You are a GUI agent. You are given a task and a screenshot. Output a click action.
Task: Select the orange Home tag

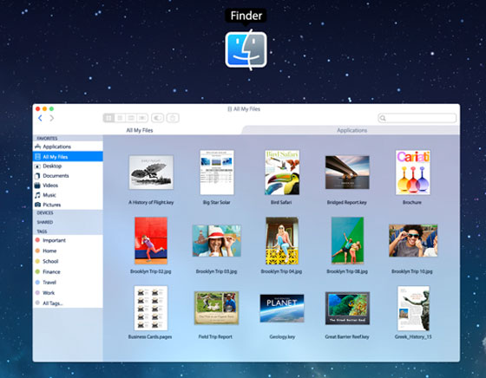click(68, 251)
